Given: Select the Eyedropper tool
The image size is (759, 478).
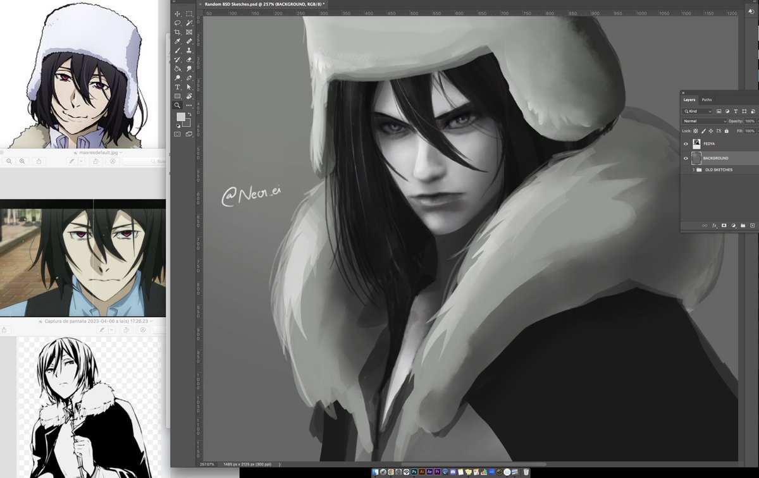Looking at the screenshot, I should [178, 41].
